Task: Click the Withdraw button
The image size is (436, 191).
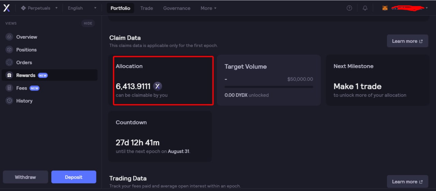Action: pos(25,177)
